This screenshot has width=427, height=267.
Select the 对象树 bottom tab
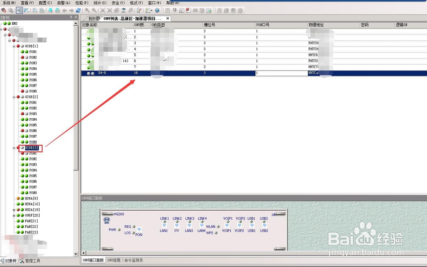point(9,261)
